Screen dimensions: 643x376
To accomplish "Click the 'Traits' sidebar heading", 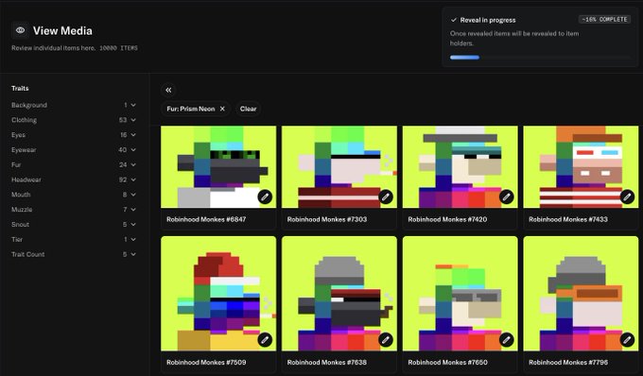I will tap(20, 89).
